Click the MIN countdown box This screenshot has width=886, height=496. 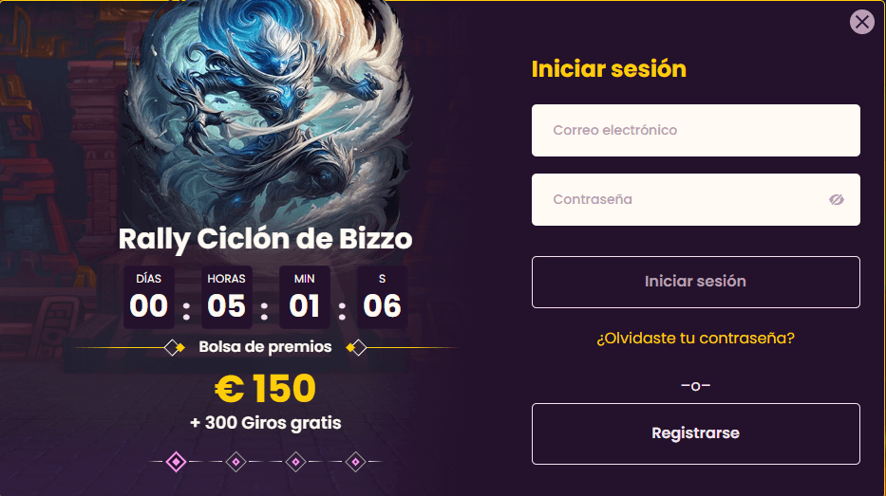305,298
